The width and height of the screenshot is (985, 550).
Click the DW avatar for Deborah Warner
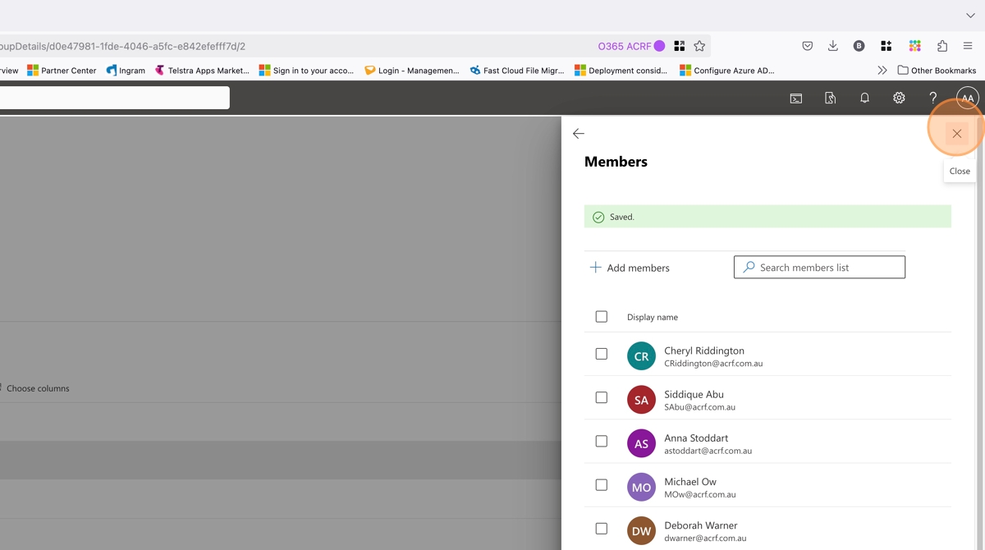coord(641,530)
